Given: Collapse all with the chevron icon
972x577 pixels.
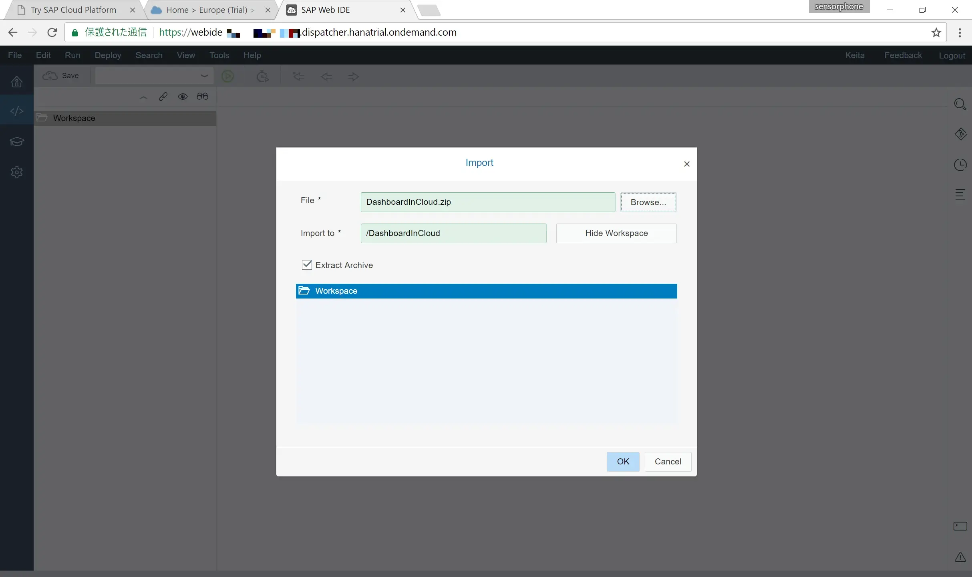Looking at the screenshot, I should click(143, 97).
